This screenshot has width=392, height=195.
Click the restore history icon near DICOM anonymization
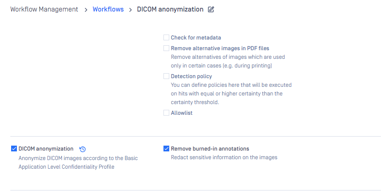click(x=82, y=149)
